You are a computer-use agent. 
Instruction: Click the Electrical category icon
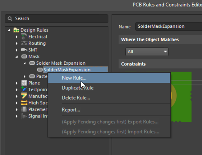(24, 37)
